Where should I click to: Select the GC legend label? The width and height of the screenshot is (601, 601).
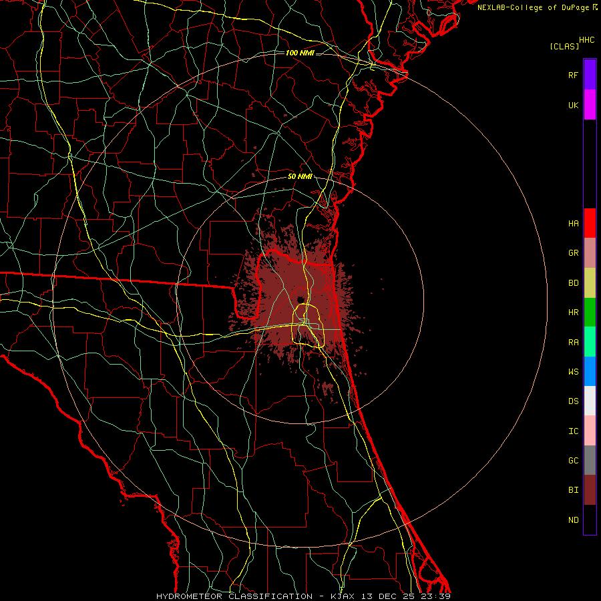(573, 460)
